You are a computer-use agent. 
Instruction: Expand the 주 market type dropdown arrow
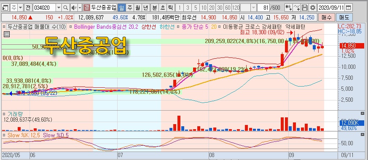tap(21, 8)
